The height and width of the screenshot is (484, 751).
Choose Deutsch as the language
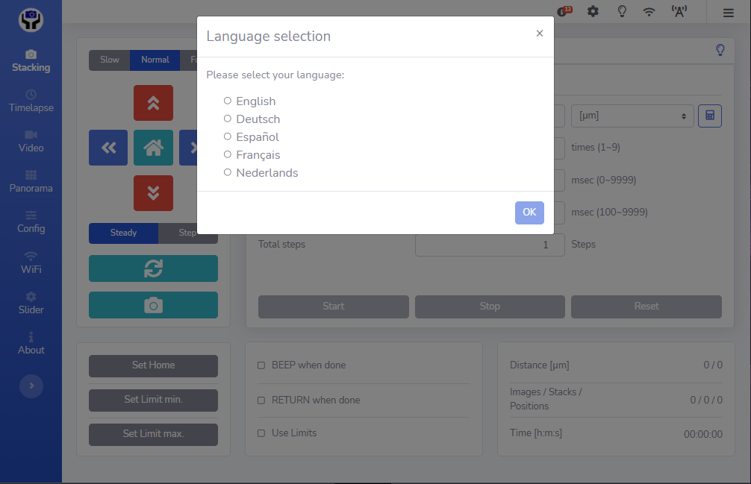coord(228,119)
